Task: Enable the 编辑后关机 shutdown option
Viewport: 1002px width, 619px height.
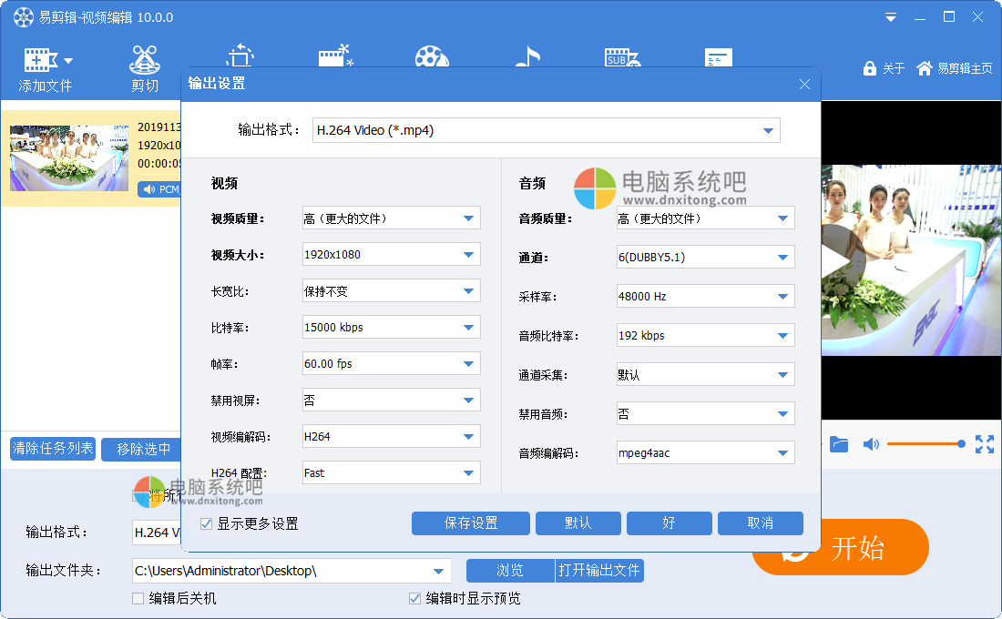Action: (x=137, y=598)
